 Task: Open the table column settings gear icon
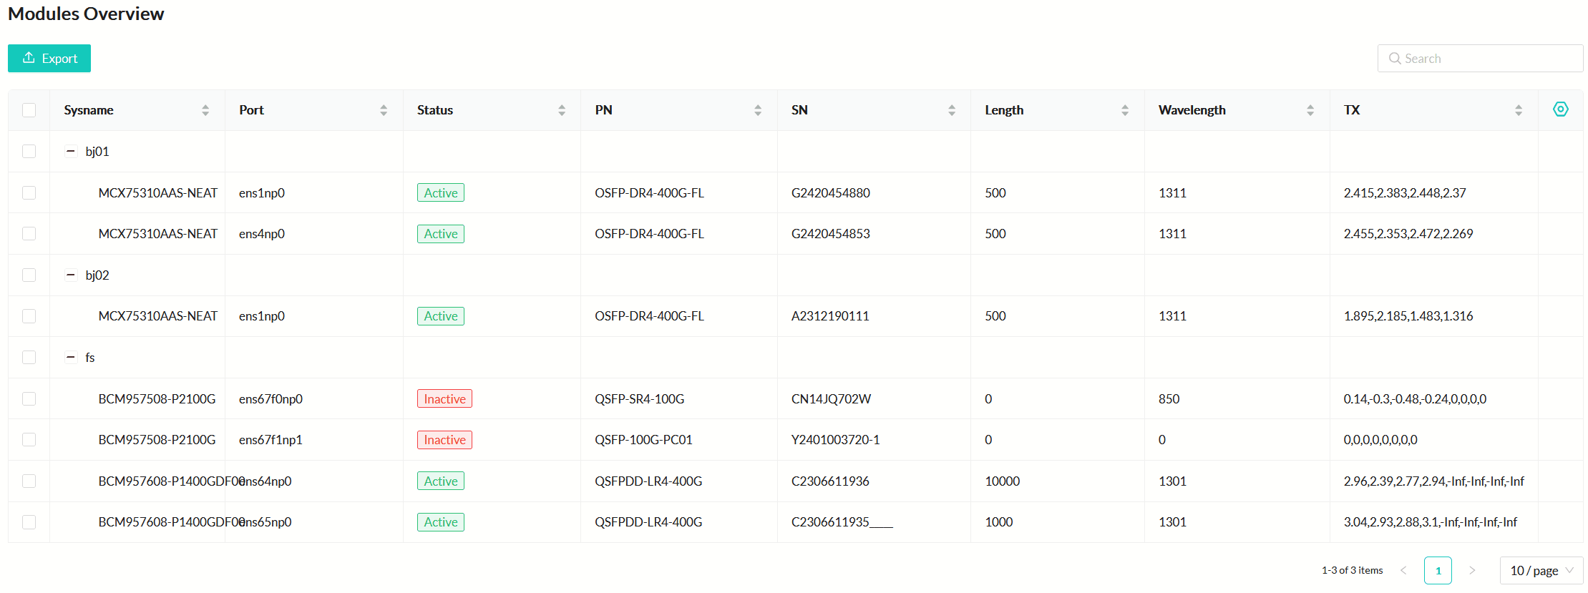pyautogui.click(x=1560, y=109)
